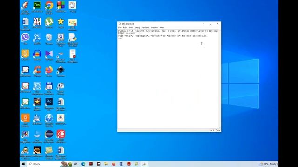Select the Photoshop desktop shortcut
The image size is (298, 167).
(49, 104)
